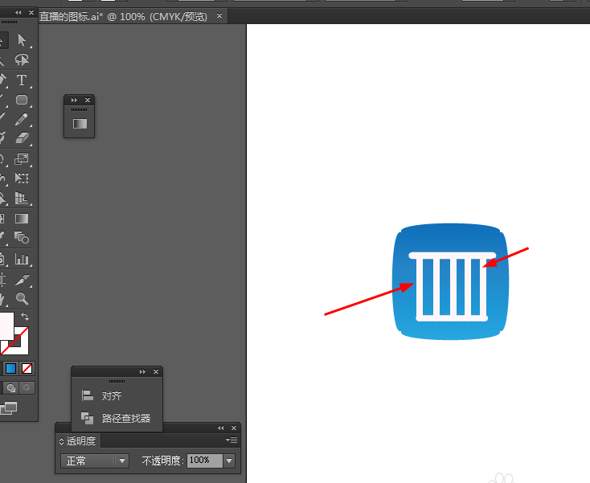590x483 pixels.
Task: Select the 透明度 Transparency tab
Action: [x=81, y=441]
